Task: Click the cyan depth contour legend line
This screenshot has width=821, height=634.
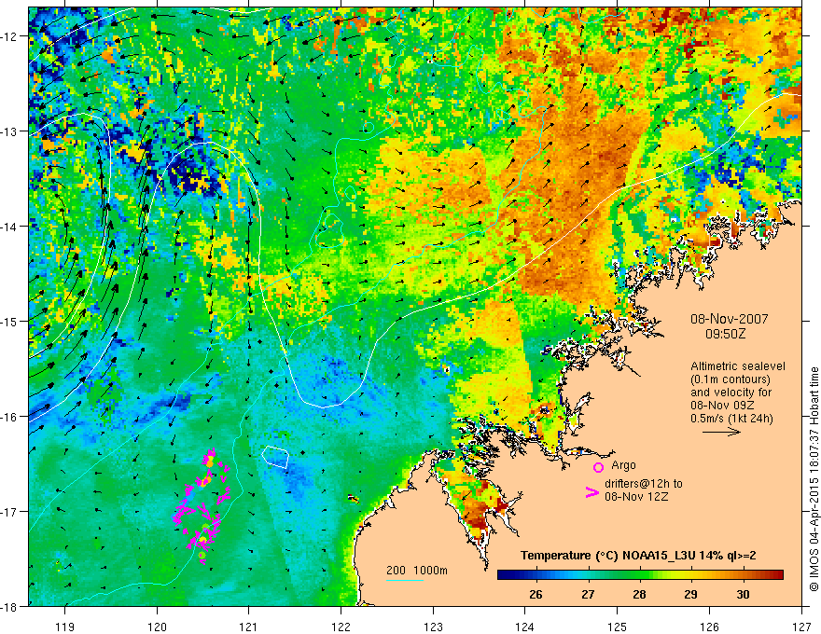Action: 405,580
